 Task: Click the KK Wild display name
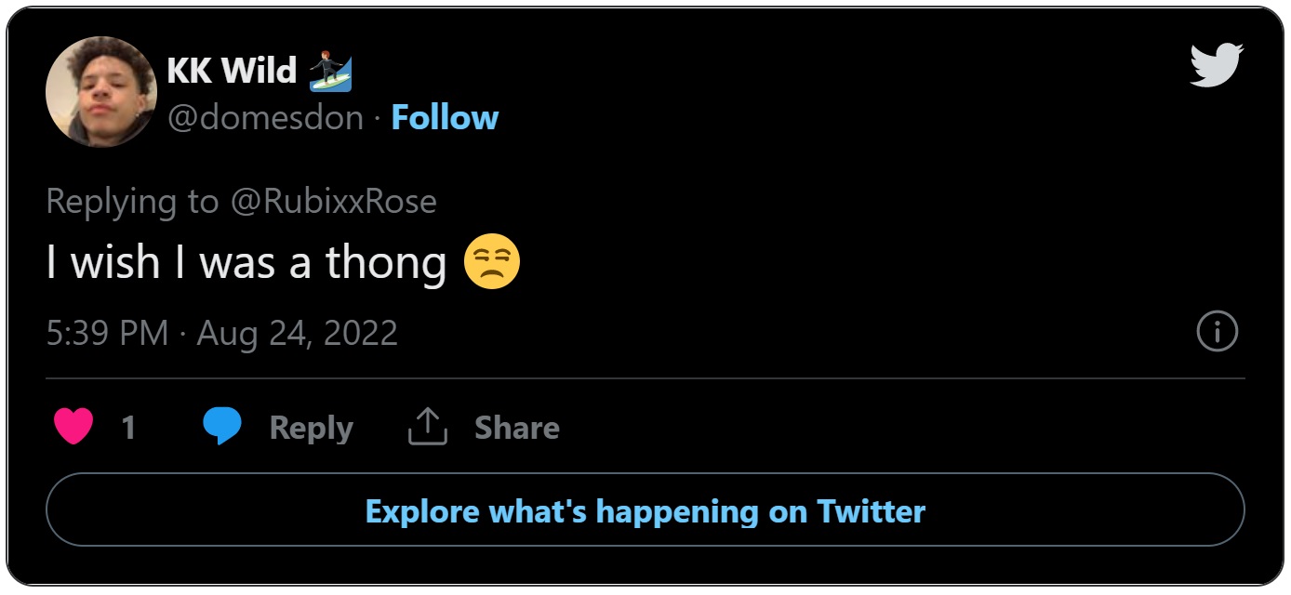[x=232, y=71]
